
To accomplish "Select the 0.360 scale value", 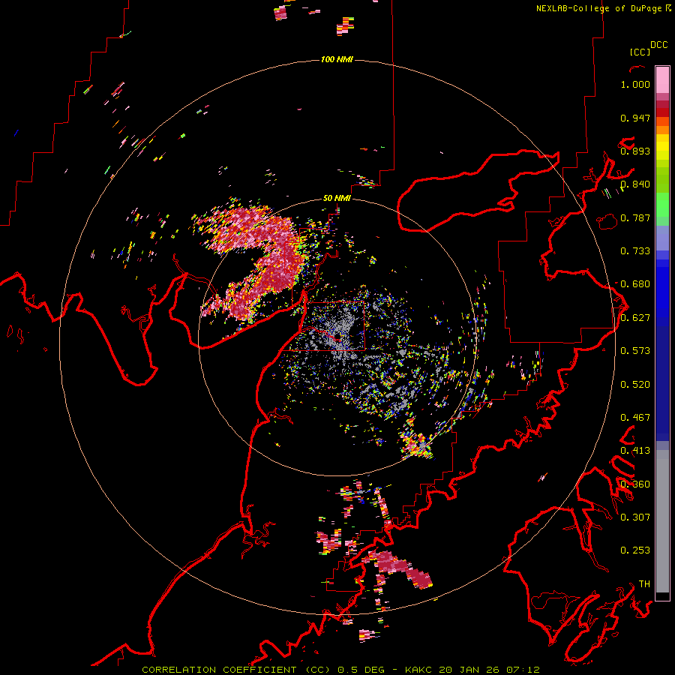I will pos(635,484).
